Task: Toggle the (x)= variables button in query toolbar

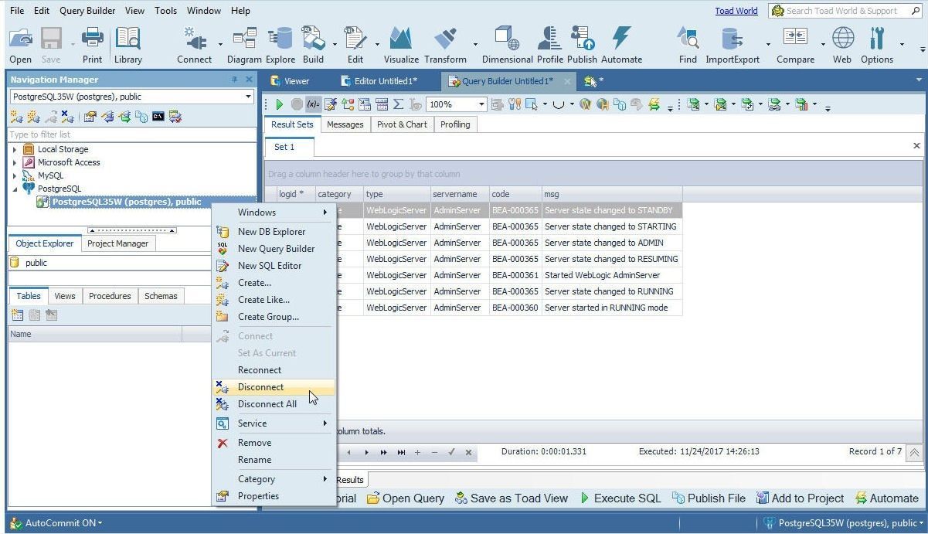Action: tap(313, 104)
